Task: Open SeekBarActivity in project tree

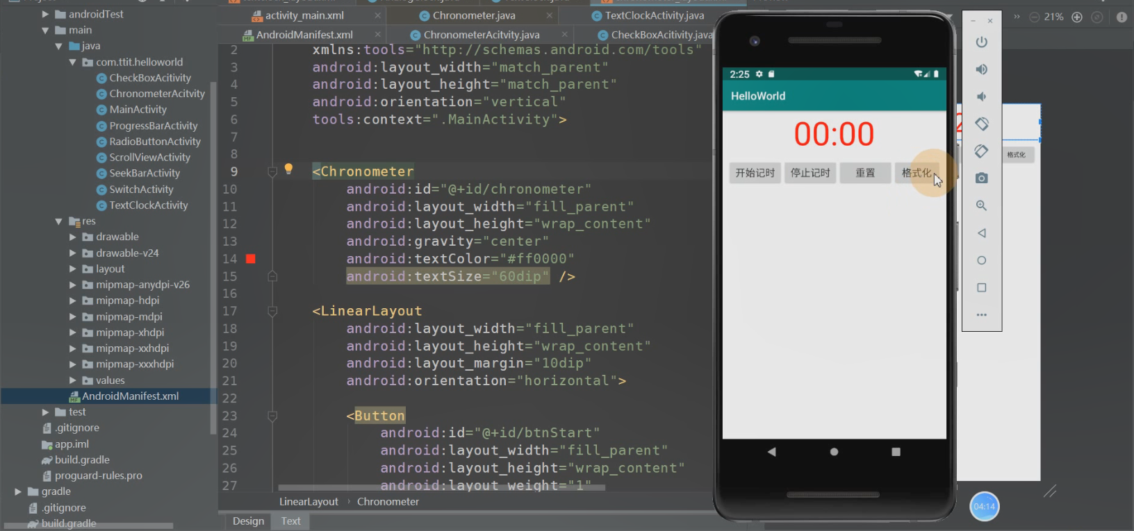Action: click(145, 174)
